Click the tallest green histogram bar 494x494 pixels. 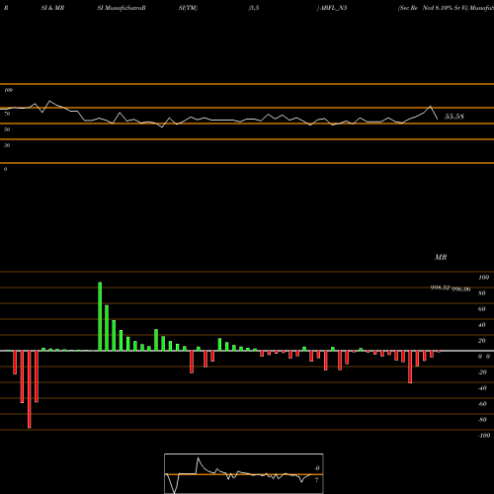coord(100,316)
